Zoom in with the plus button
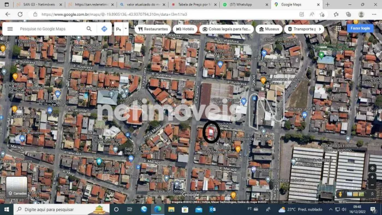The height and width of the screenshot is (215, 382). (372, 177)
